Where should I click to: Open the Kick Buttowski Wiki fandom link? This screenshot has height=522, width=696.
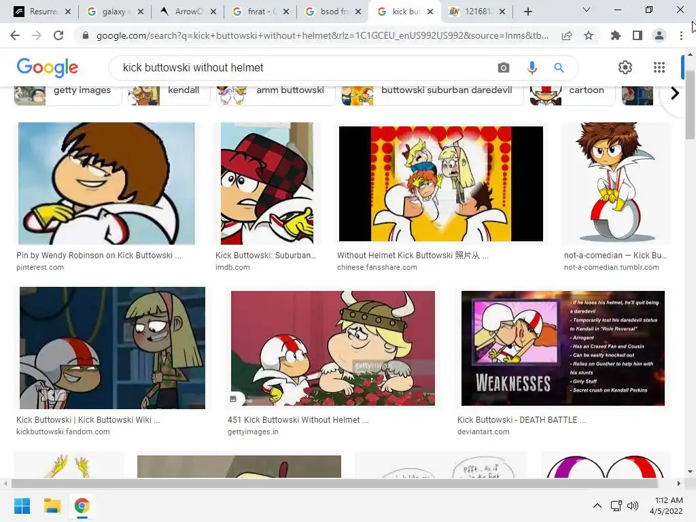point(88,420)
